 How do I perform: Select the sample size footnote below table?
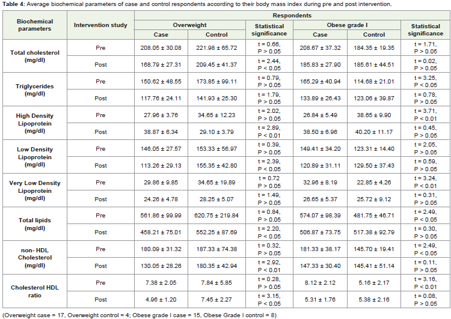click(x=140, y=315)
